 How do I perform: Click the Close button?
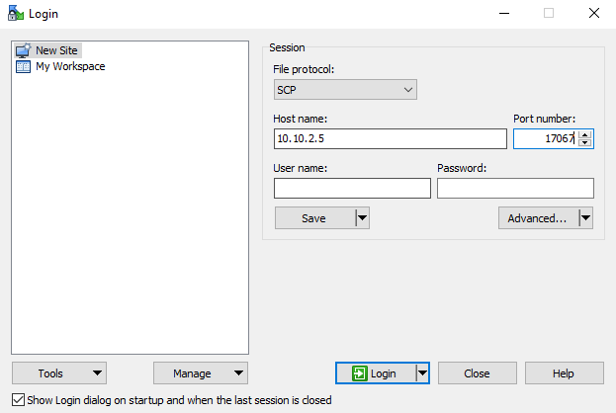[x=477, y=372]
